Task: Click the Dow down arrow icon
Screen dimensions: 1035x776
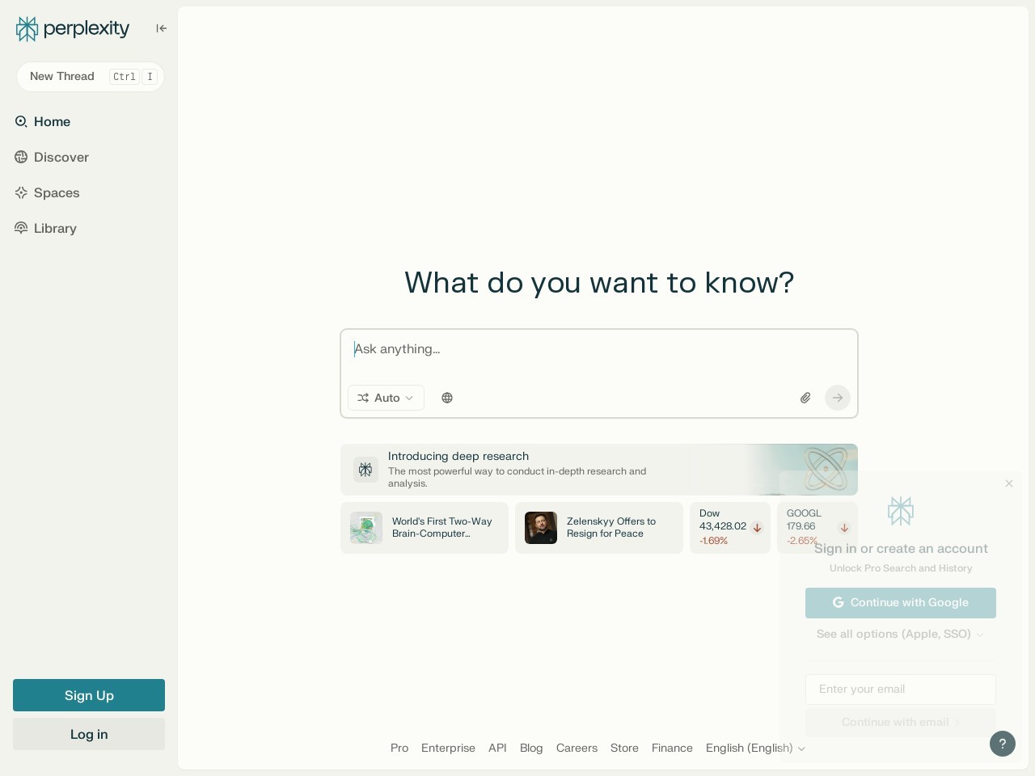Action: tap(758, 528)
